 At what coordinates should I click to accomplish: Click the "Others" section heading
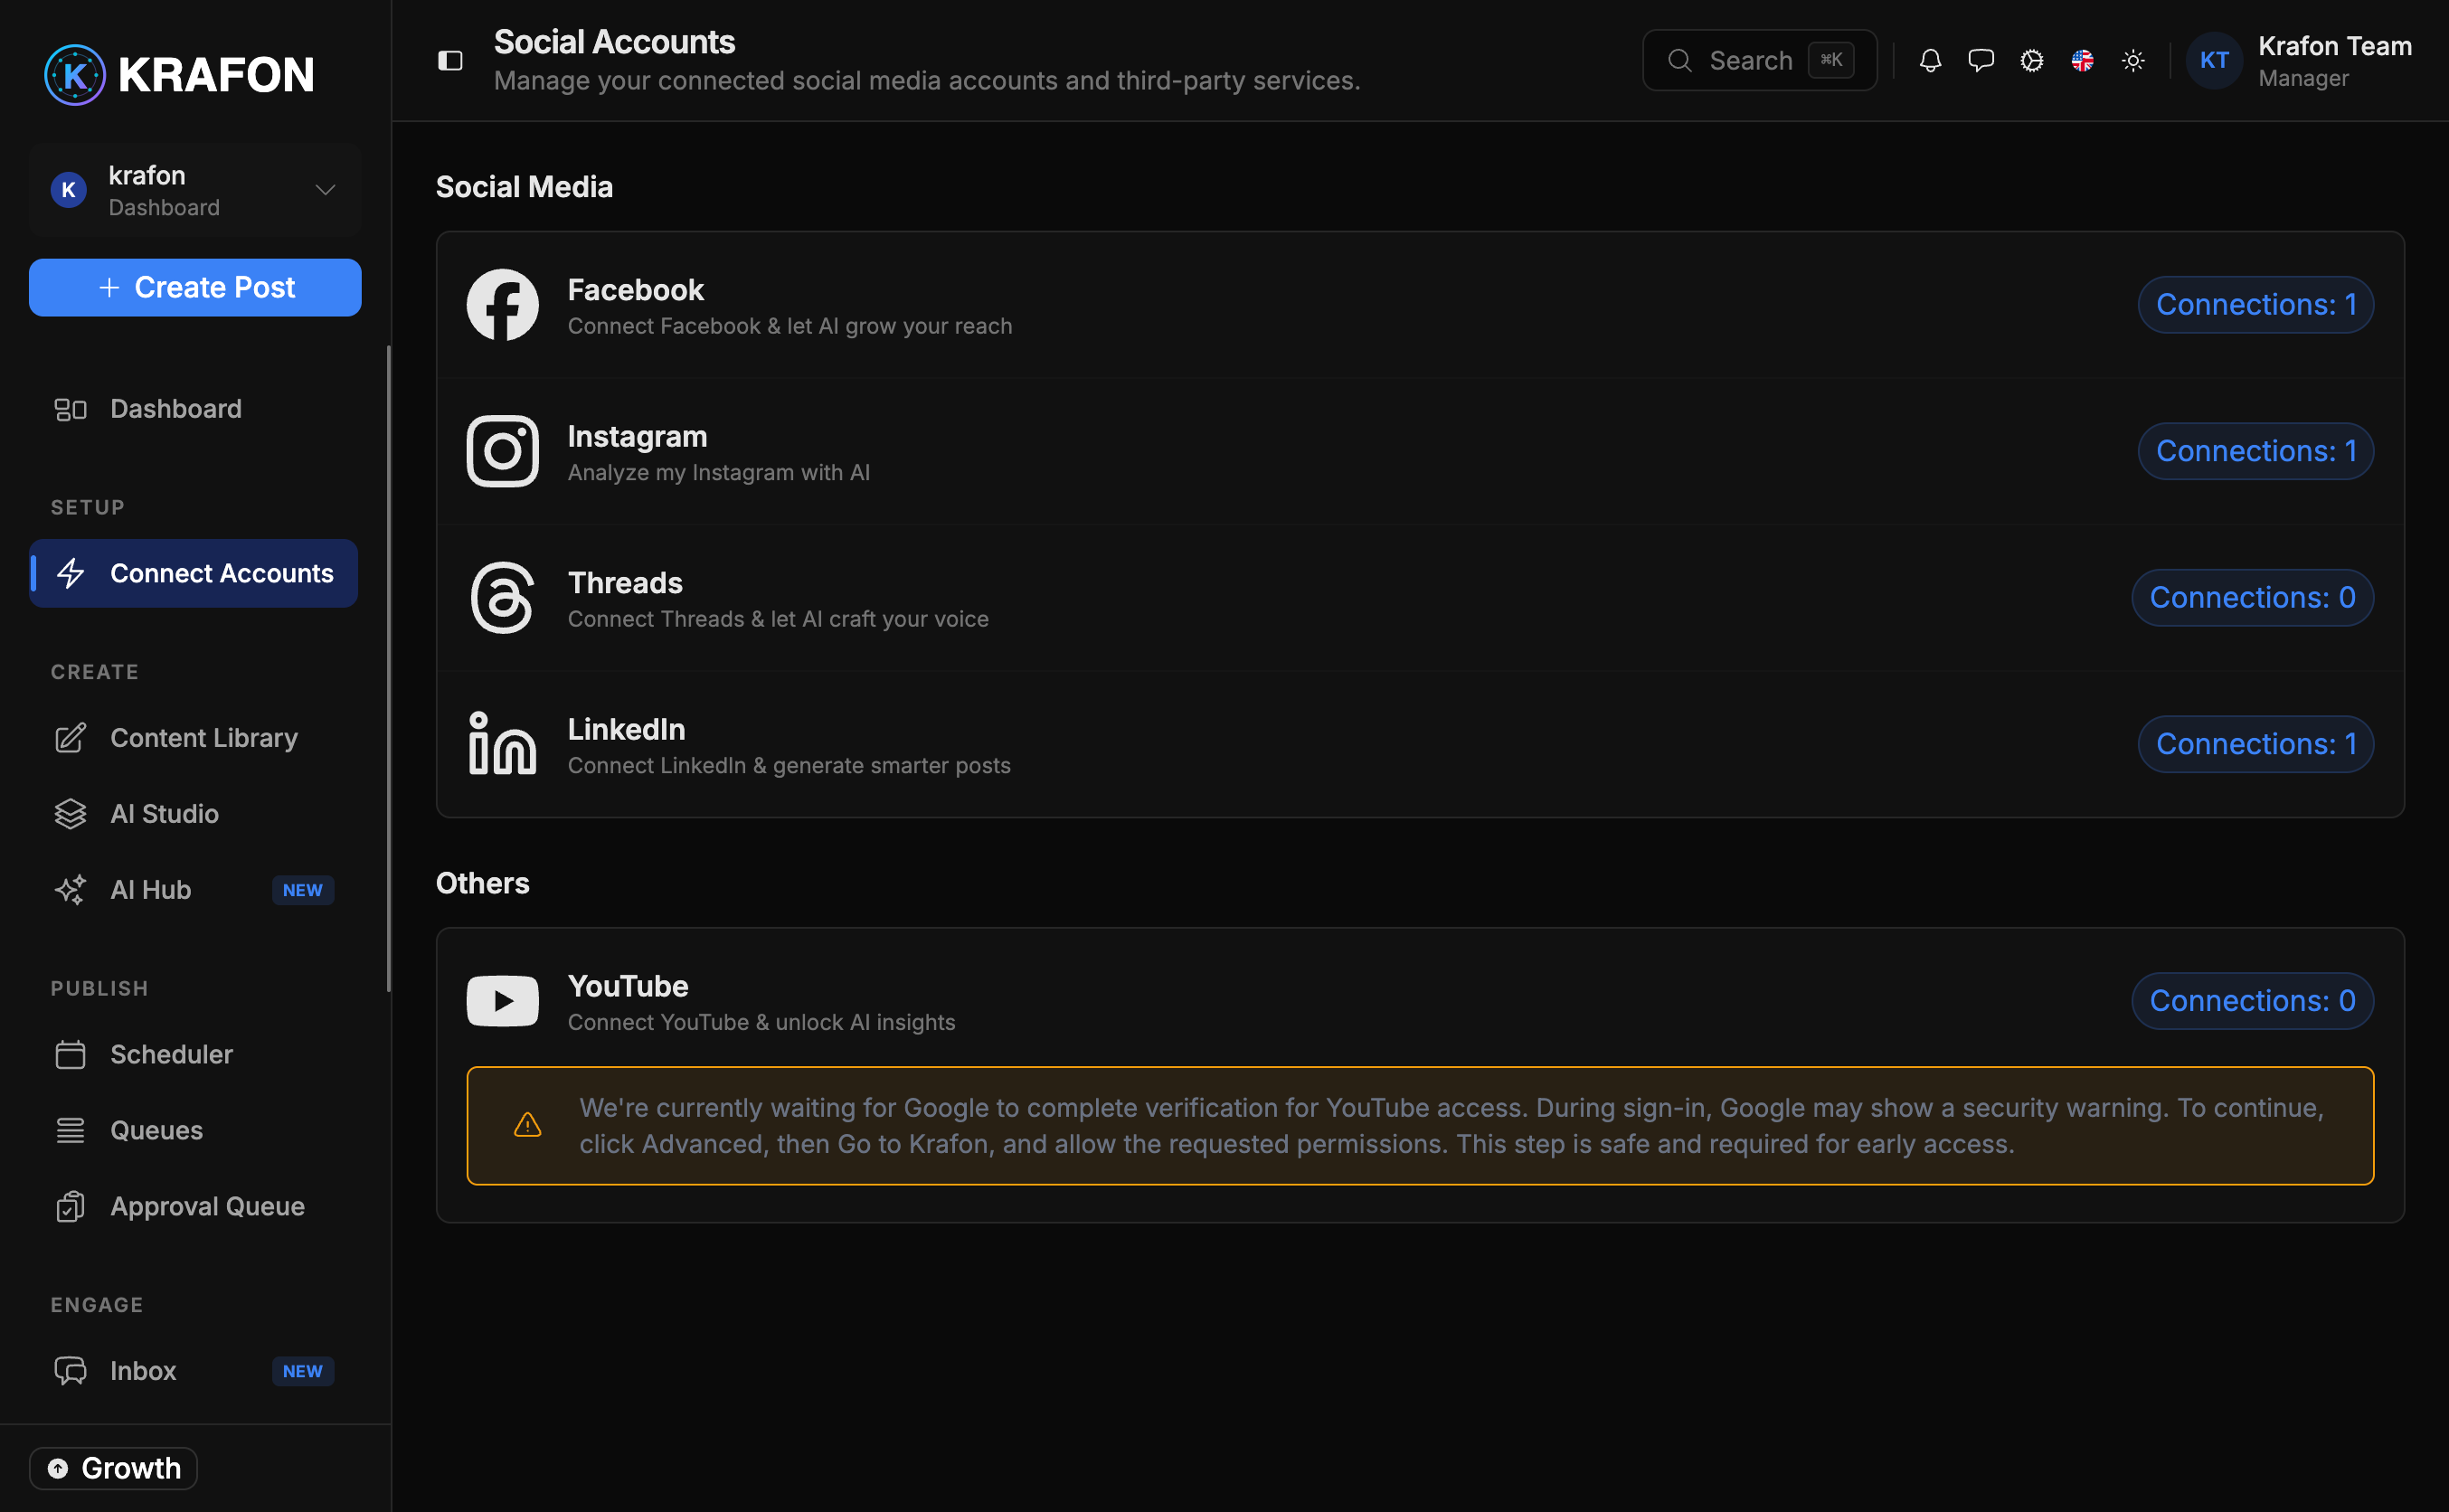coord(483,884)
